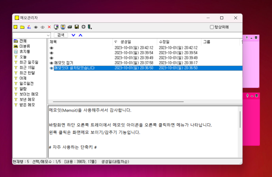
Task: Select the 최근 15일 filter
Action: (27, 68)
